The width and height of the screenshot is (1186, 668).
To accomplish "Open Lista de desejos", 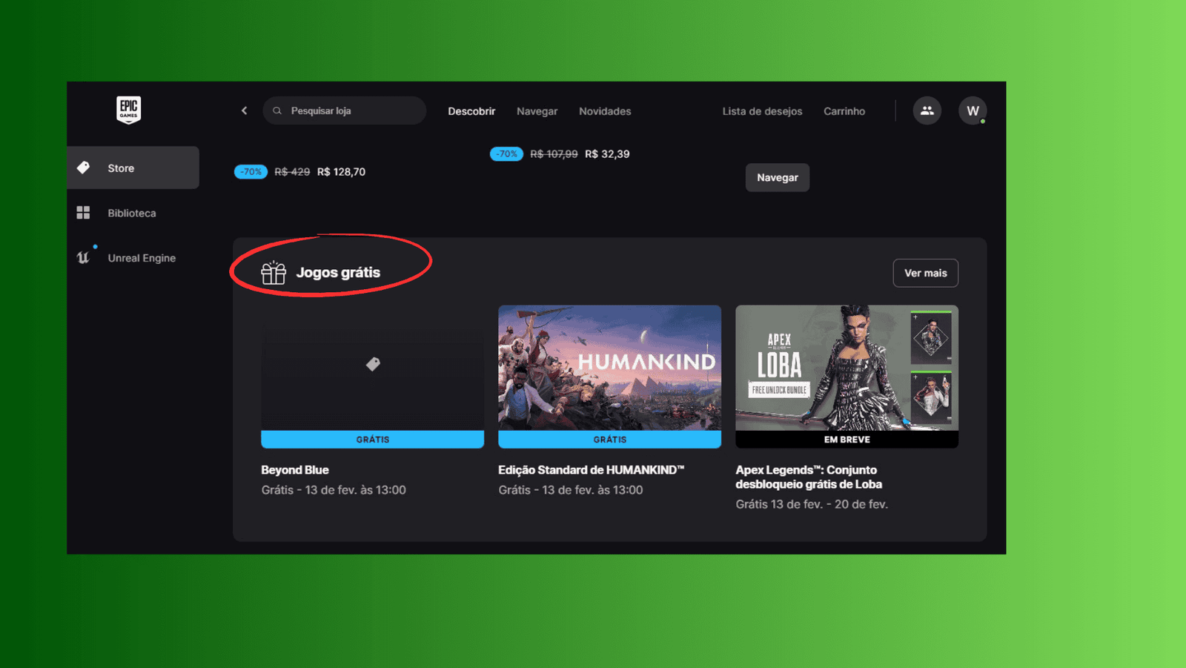I will click(x=762, y=111).
